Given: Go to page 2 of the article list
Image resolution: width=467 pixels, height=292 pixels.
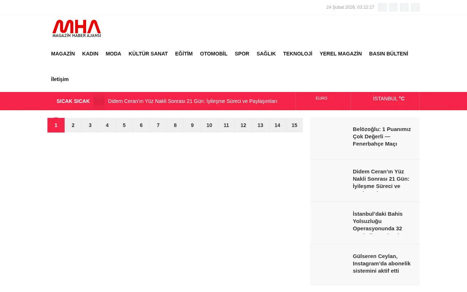Looking at the screenshot, I should pyautogui.click(x=73, y=125).
